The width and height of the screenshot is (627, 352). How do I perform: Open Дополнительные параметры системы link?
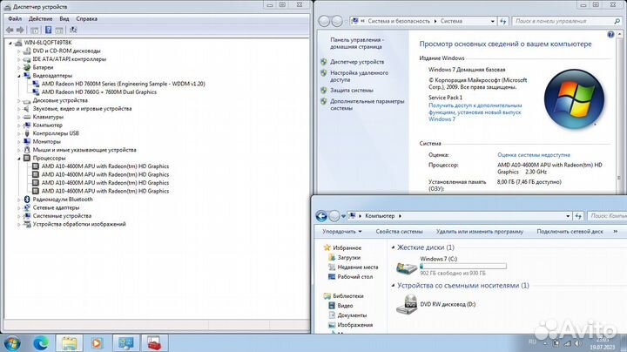[x=367, y=105]
